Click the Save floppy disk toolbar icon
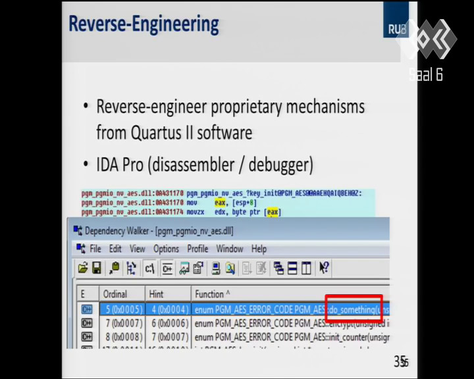This screenshot has height=379, width=474. (96, 268)
